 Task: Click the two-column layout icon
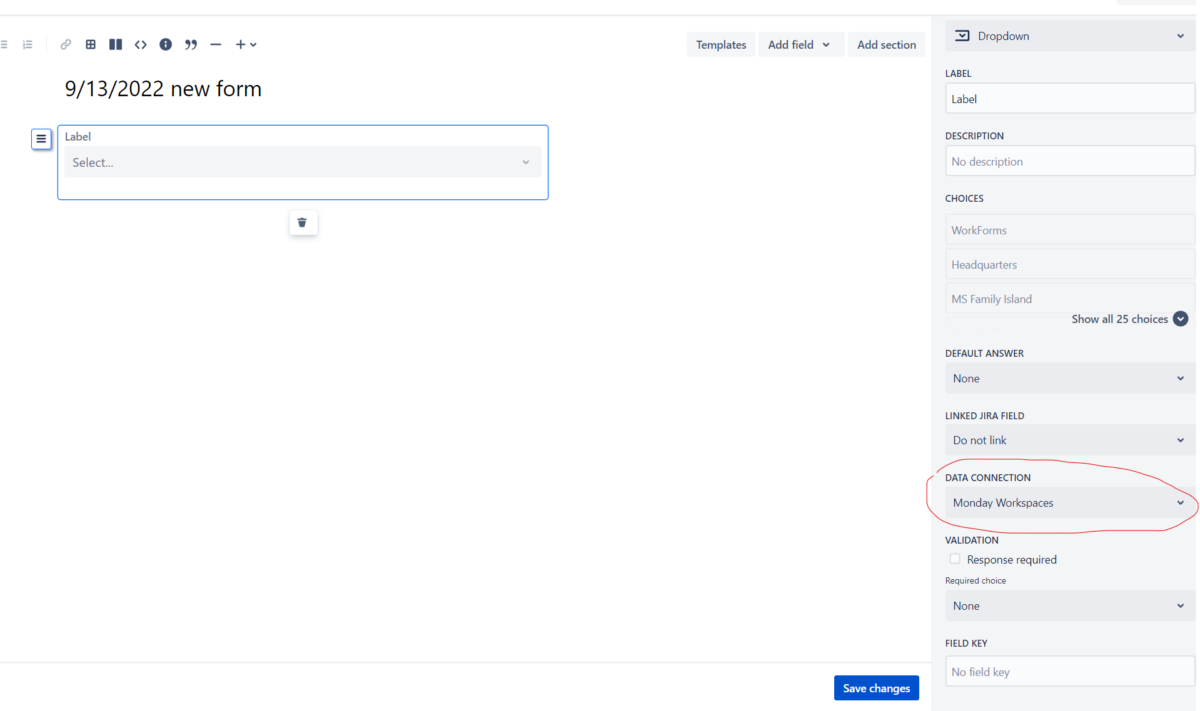[116, 44]
